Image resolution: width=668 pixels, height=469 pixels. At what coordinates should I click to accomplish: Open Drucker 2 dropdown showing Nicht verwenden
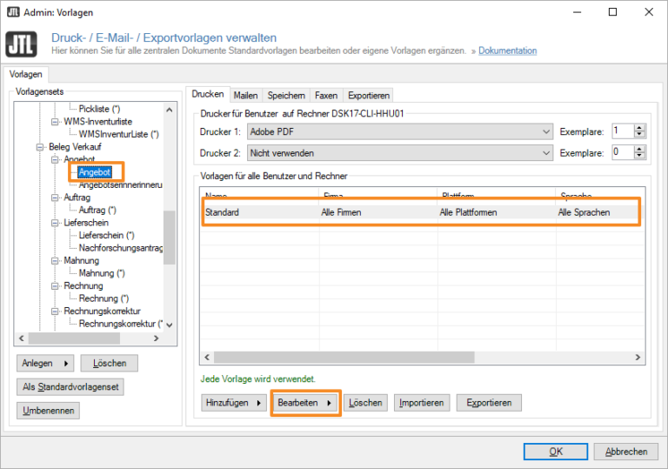point(400,152)
